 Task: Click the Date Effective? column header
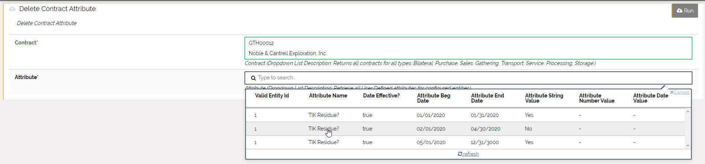[381, 96]
